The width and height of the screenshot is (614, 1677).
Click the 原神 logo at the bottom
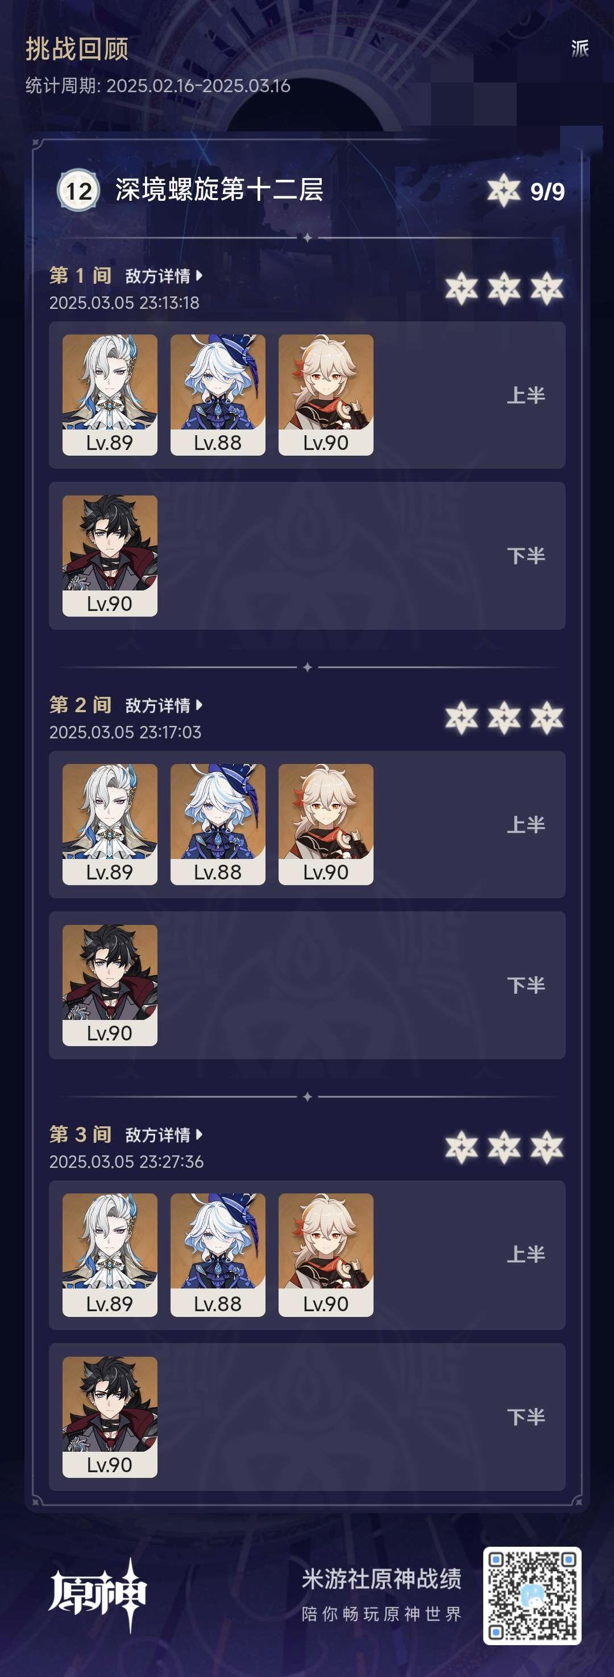tap(98, 1595)
